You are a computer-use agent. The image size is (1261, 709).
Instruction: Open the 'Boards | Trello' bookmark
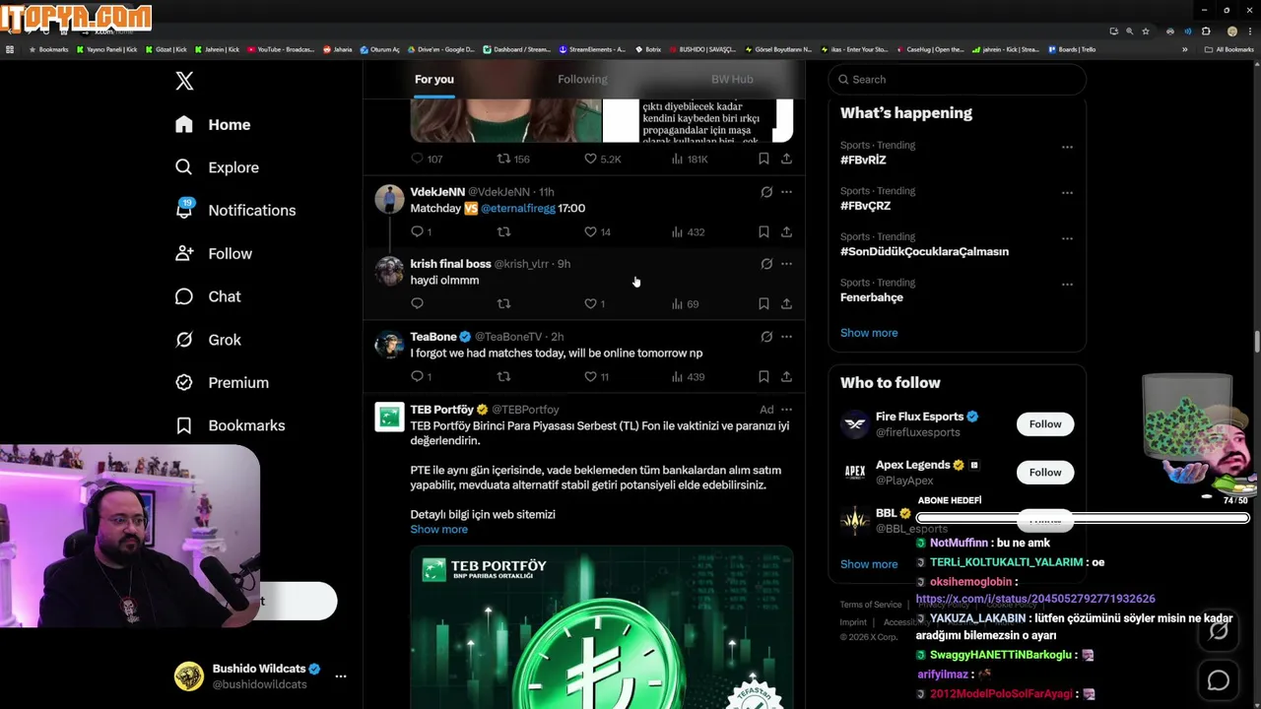(x=1072, y=49)
